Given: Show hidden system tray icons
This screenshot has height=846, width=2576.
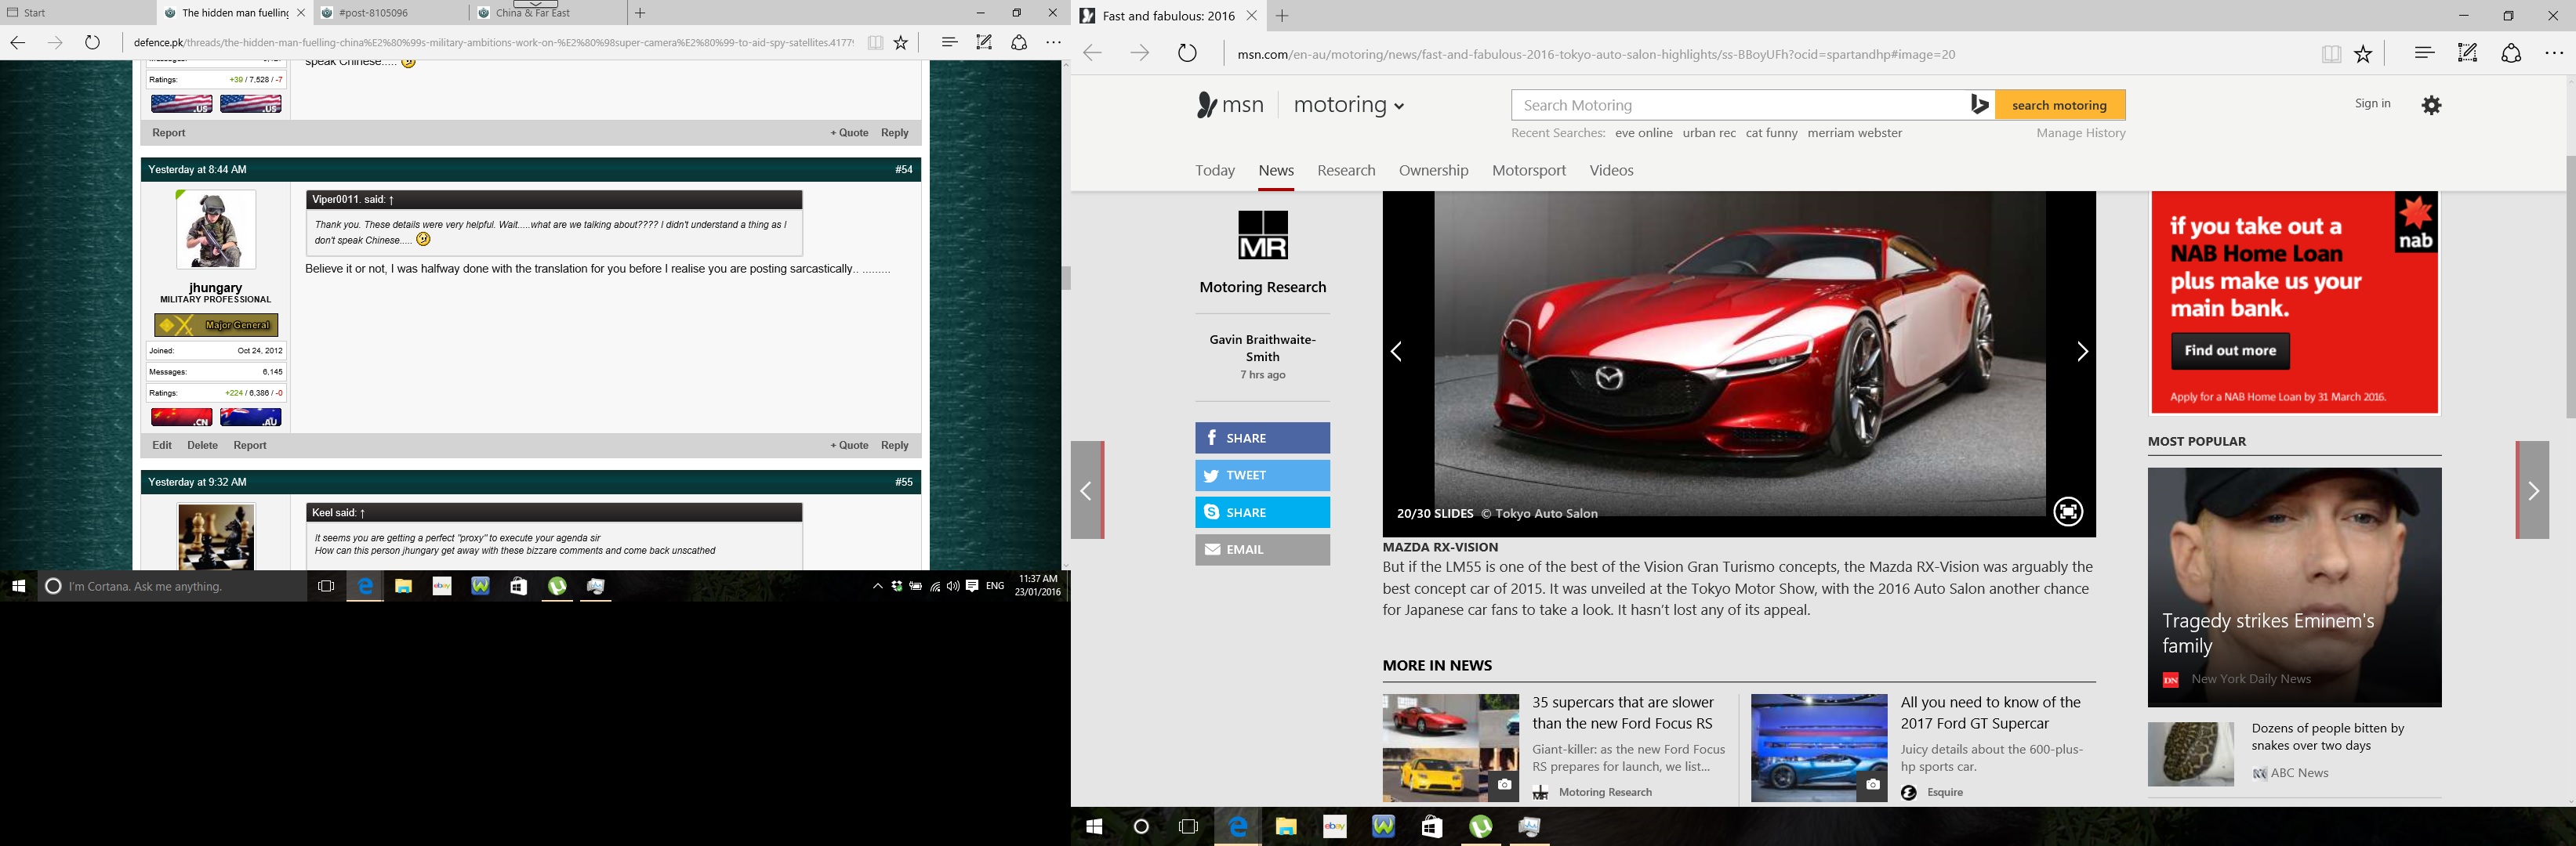Looking at the screenshot, I should pyautogui.click(x=877, y=586).
